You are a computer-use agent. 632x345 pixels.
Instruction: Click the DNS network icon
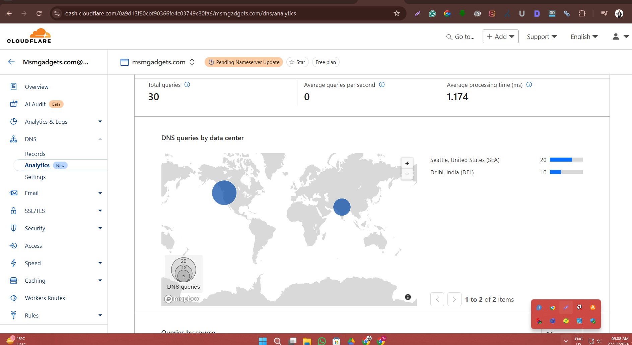13,139
